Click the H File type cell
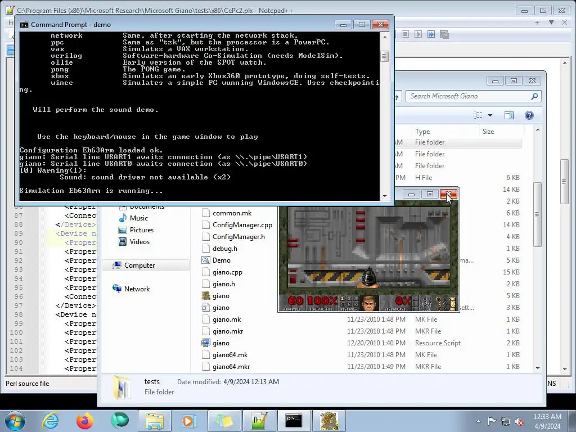The image size is (576, 432). coord(423,178)
